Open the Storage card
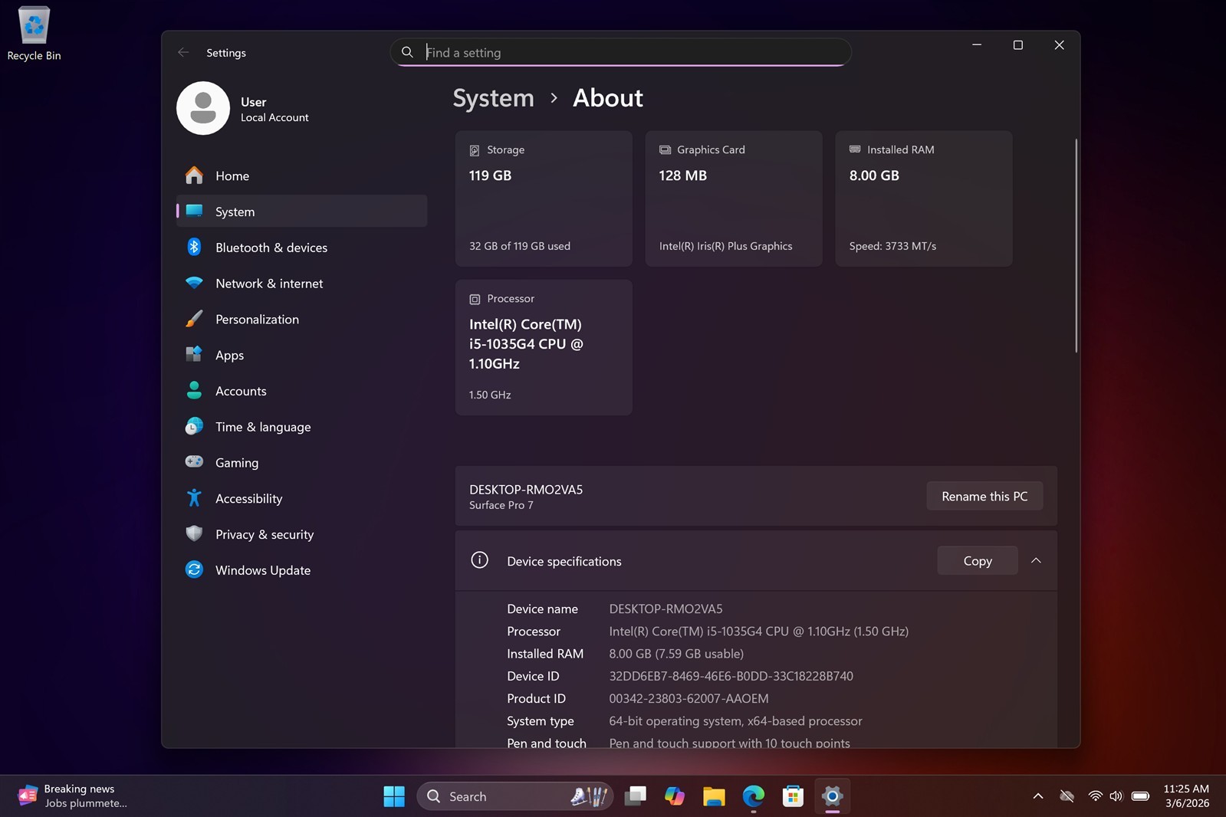The height and width of the screenshot is (817, 1226). tap(544, 199)
